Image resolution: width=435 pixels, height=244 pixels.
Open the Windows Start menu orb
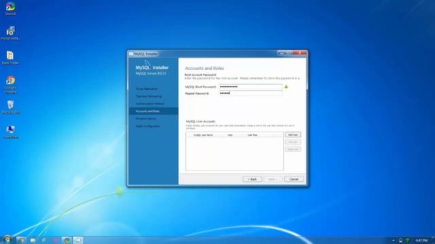point(7,239)
